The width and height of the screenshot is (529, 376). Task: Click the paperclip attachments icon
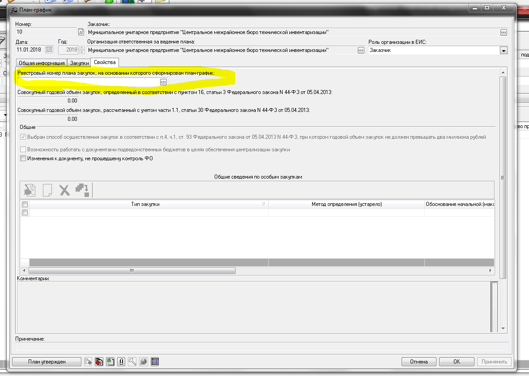[121, 362]
